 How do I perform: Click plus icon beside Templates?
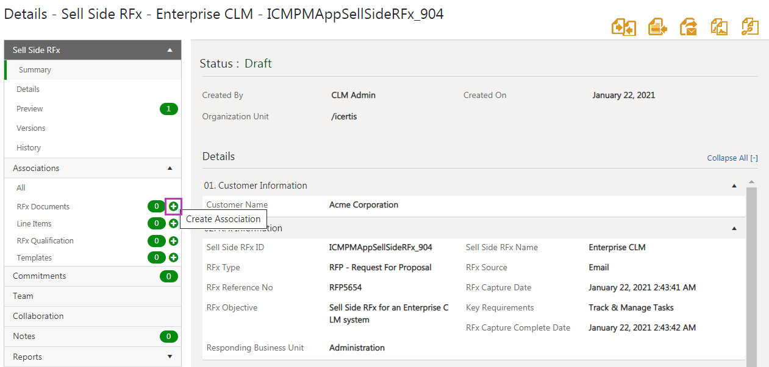point(174,258)
